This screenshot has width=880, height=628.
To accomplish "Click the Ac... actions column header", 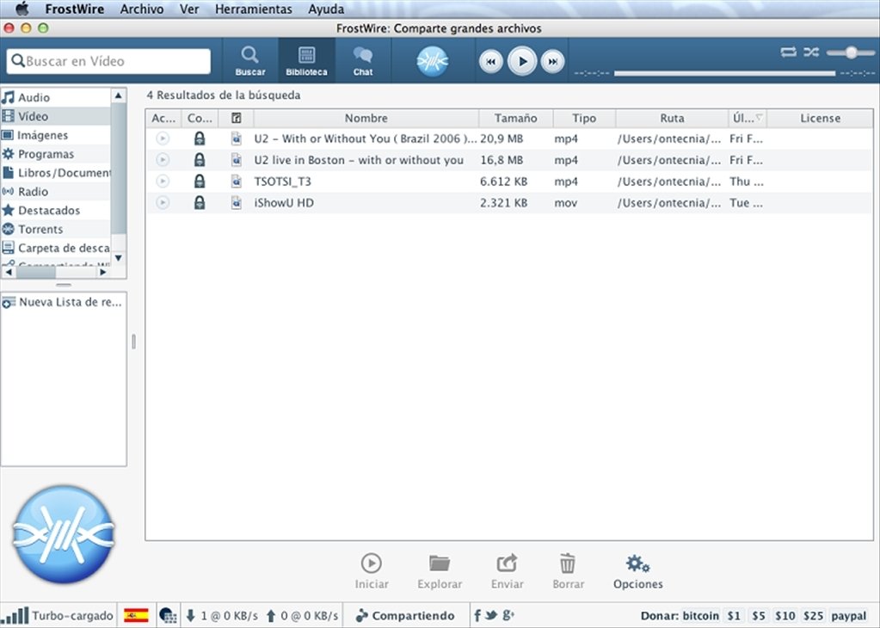I will pos(163,119).
